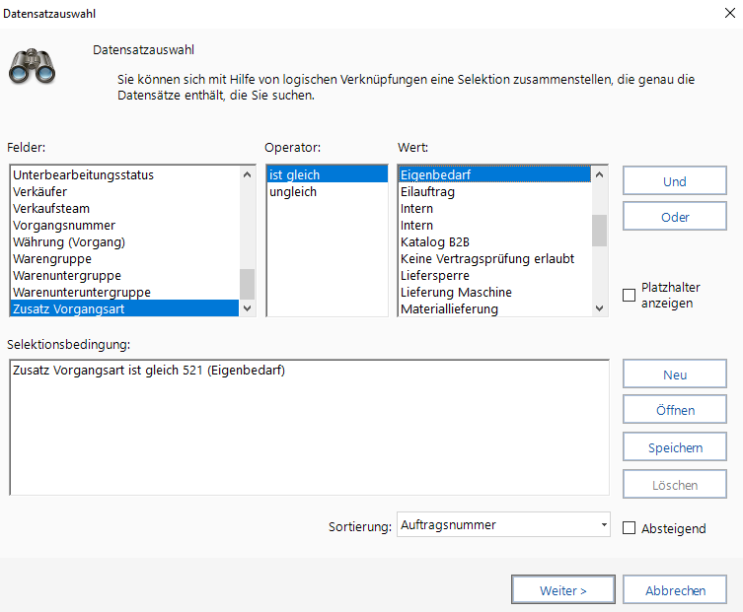This screenshot has height=612, width=743.
Task: Proceed with the Weiter > button
Action: click(563, 590)
